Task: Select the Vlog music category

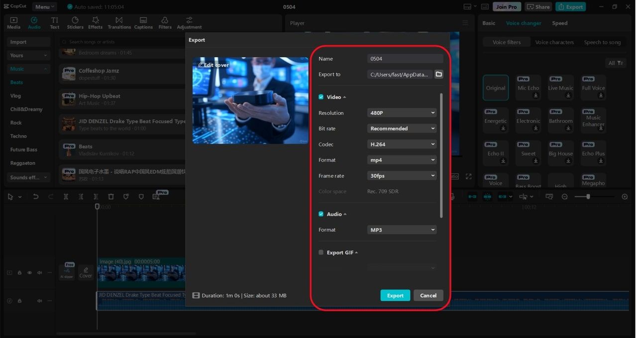Action: (x=15, y=96)
